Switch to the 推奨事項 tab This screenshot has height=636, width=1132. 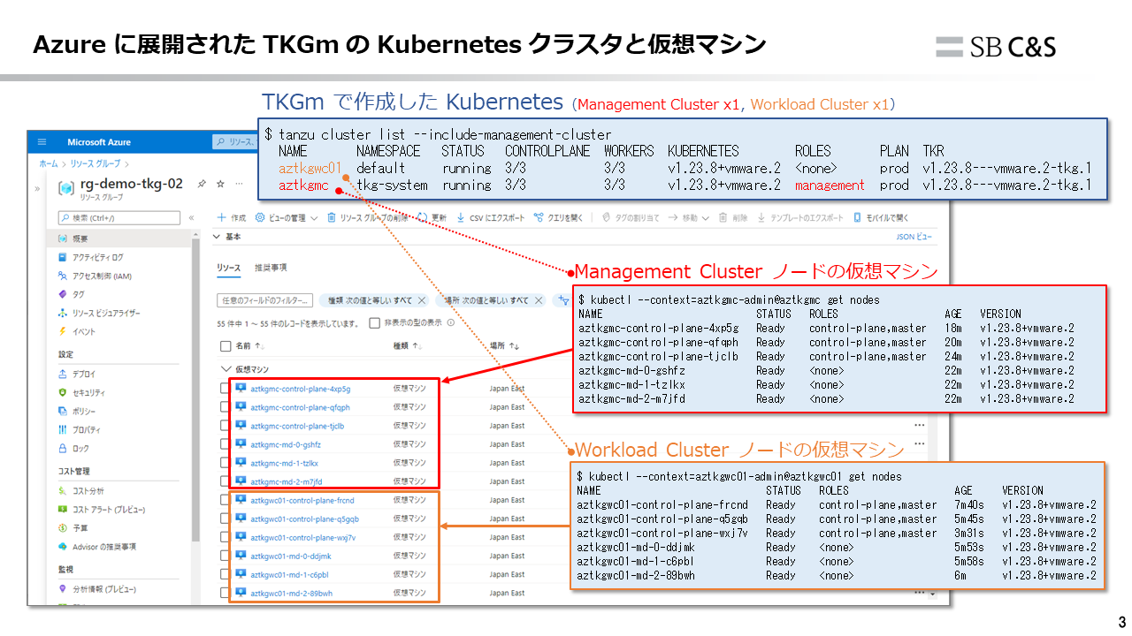(270, 267)
